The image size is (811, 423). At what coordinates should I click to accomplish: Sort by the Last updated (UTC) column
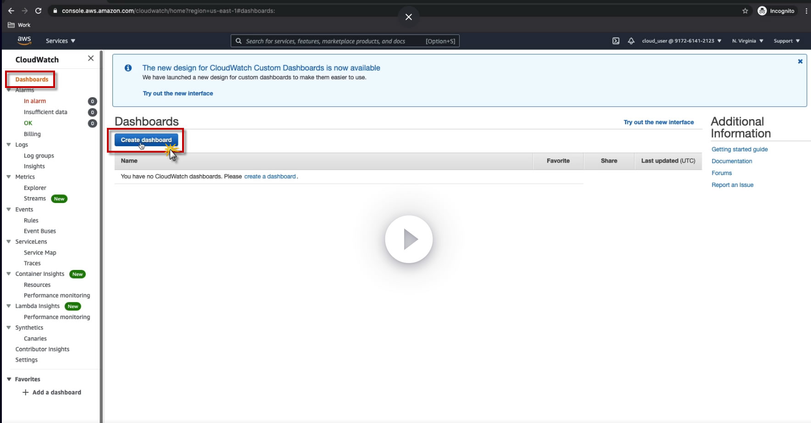coord(668,161)
